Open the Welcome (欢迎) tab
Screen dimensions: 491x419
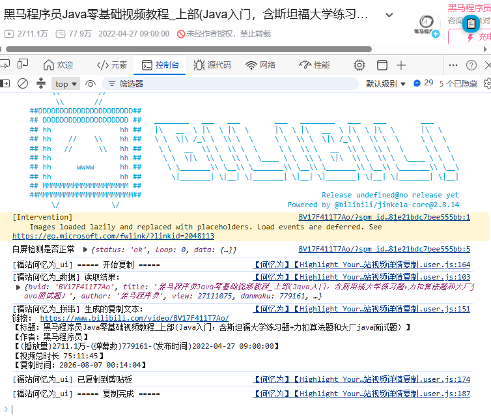[58, 65]
